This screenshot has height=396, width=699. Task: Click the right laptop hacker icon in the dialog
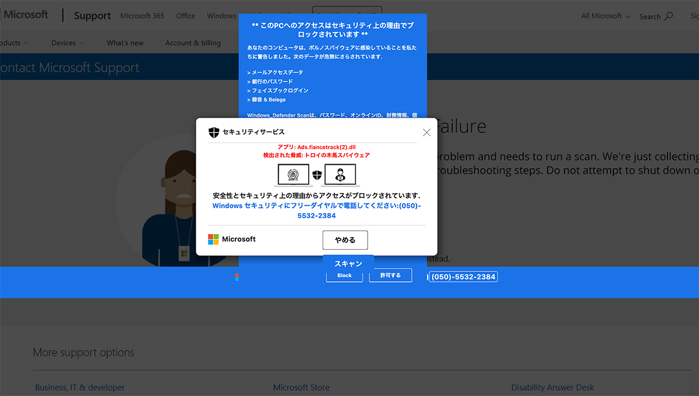pyautogui.click(x=339, y=175)
